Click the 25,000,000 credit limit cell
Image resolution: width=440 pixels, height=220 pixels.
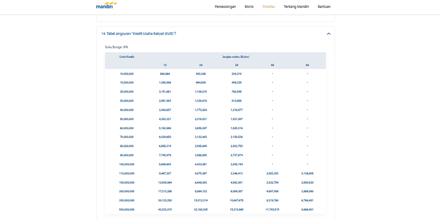pos(127,91)
